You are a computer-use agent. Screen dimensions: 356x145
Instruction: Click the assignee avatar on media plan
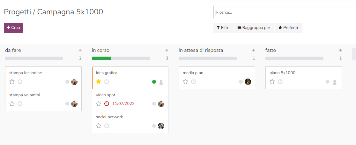[x=248, y=82]
